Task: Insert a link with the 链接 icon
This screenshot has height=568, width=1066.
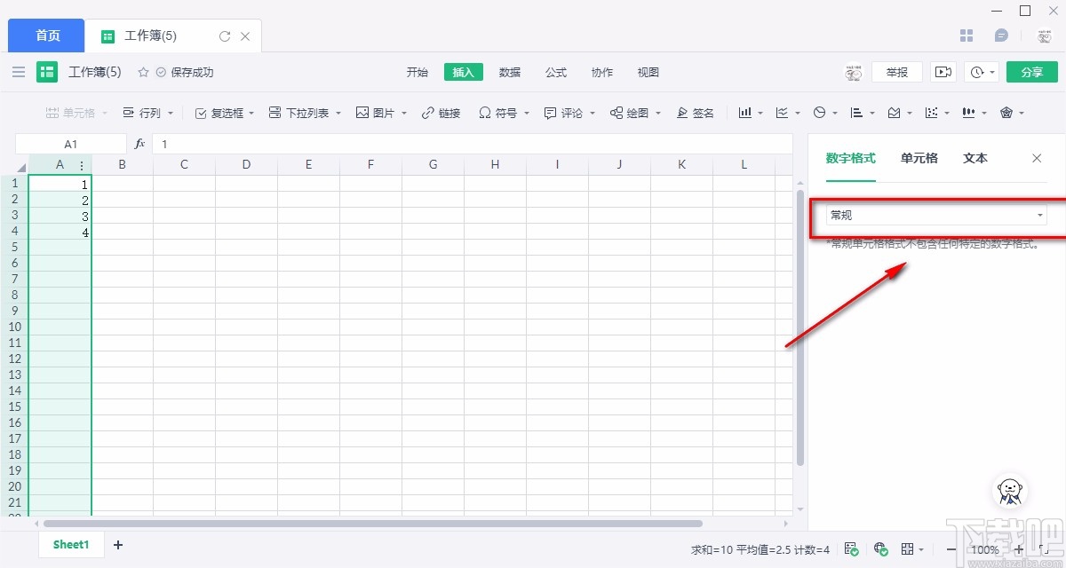Action: click(441, 113)
